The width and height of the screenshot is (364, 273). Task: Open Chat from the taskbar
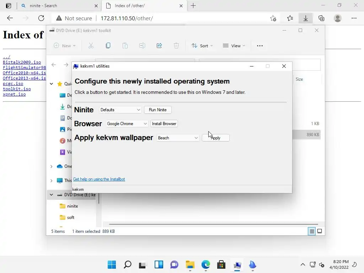point(174,264)
